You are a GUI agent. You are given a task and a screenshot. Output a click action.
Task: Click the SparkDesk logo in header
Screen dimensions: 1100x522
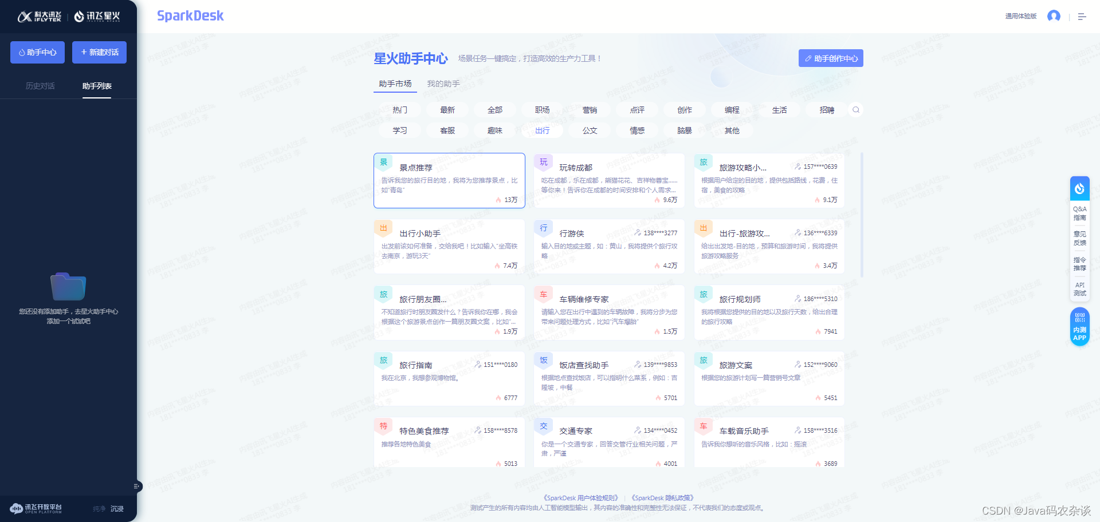(x=190, y=16)
